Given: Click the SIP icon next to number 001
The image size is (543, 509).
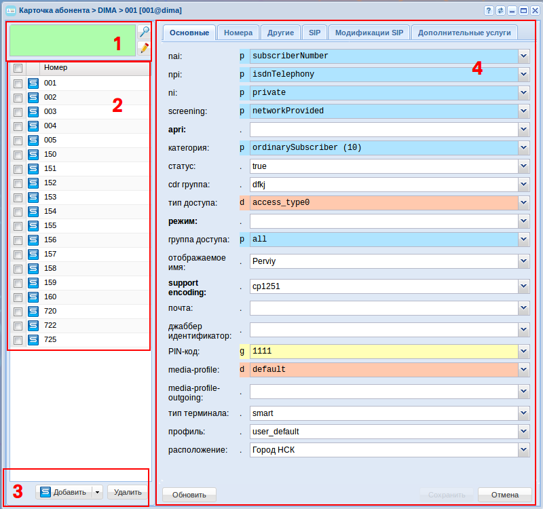Looking at the screenshot, I should pyautogui.click(x=33, y=83).
